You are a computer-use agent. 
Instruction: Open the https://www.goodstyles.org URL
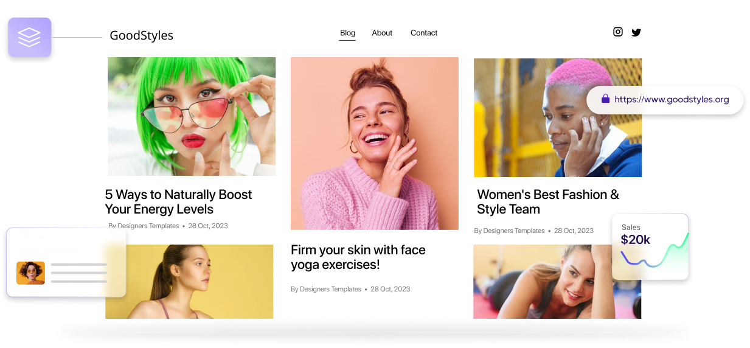(672, 100)
